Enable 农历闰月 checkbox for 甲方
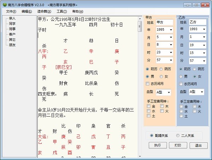The height and width of the screenshot is (160, 212). pyautogui.click(x=147, y=84)
